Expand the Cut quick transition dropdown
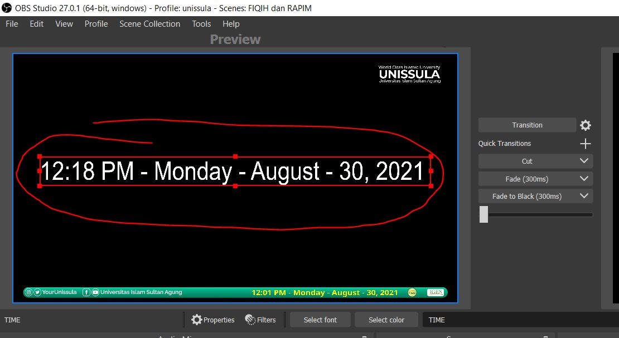Viewport: 619px width, 338px height. 584,161
